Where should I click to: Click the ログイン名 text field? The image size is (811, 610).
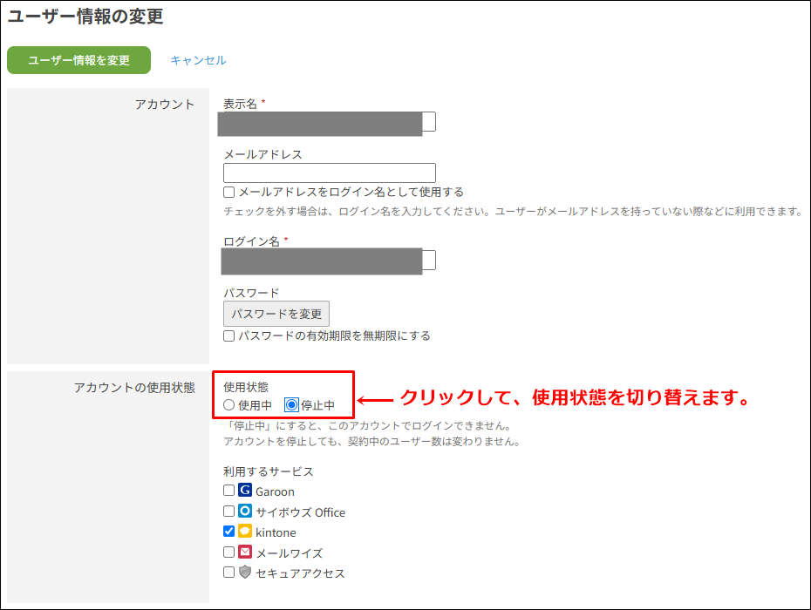pos(330,260)
